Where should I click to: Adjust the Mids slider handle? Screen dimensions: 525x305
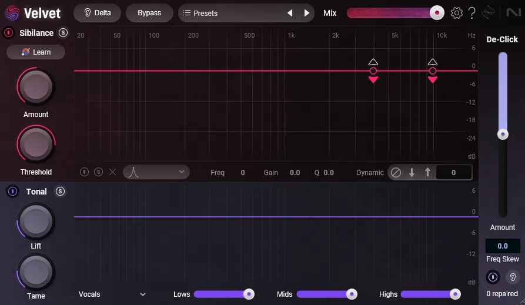352,294
